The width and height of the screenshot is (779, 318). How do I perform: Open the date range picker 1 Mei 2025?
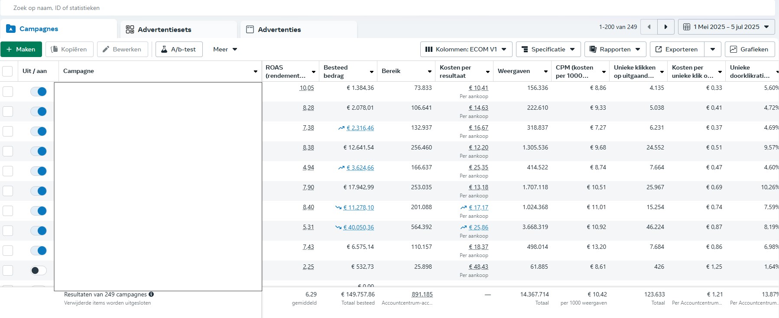(726, 27)
